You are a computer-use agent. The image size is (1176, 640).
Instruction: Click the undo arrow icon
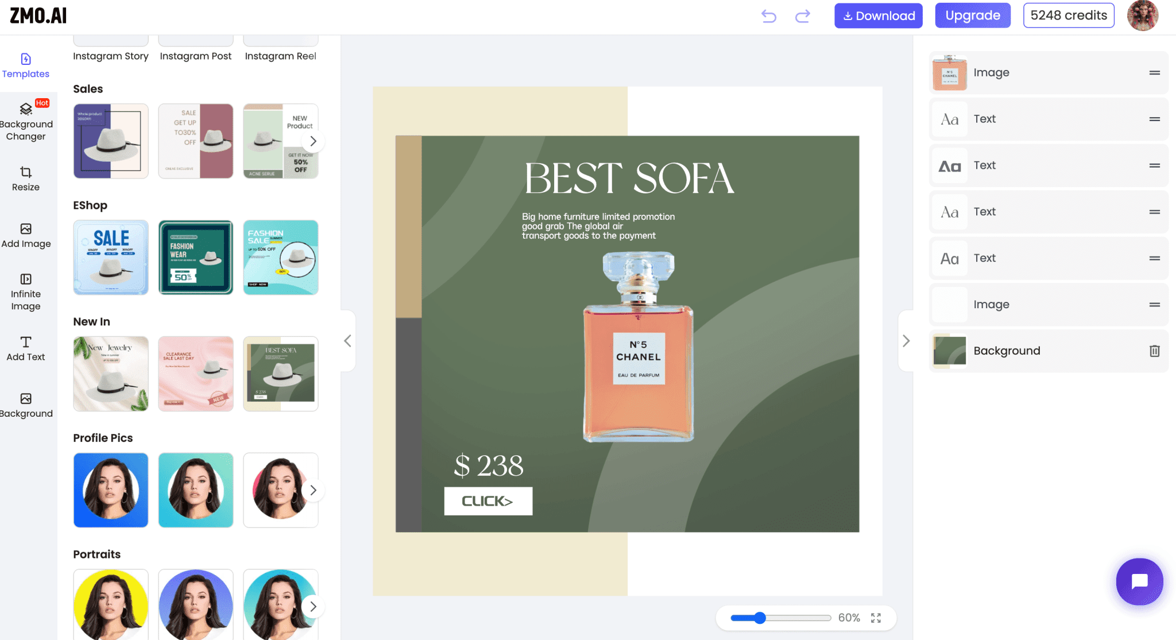click(x=769, y=16)
